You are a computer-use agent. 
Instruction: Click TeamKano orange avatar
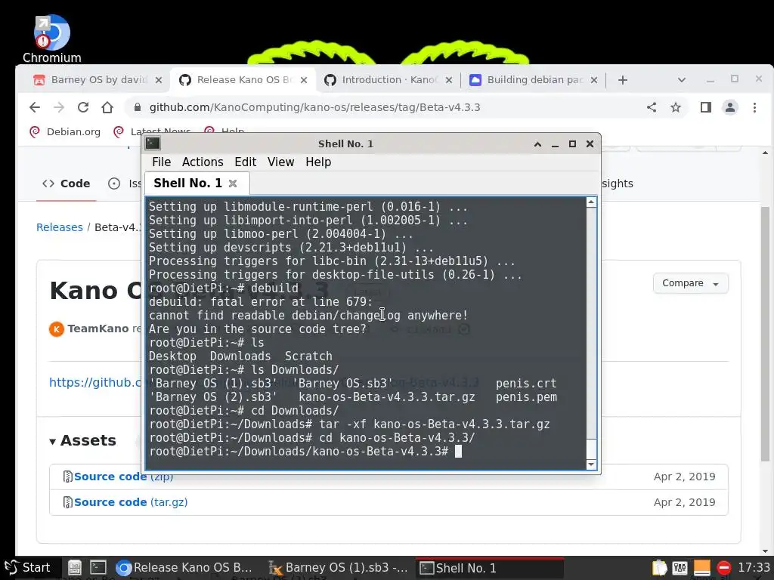point(56,329)
